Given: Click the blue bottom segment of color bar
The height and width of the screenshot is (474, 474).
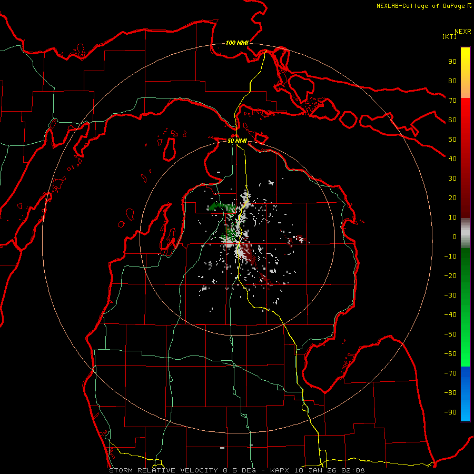Looking at the screenshot, I should click(x=465, y=393).
